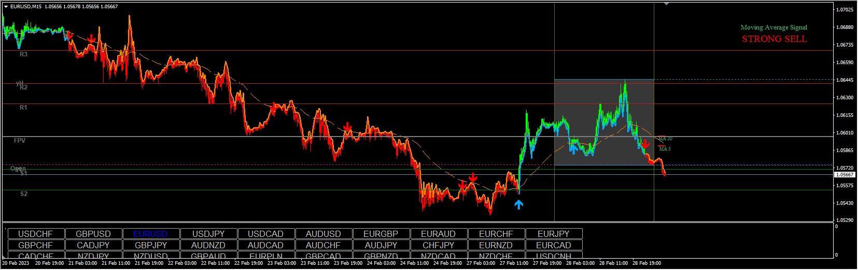This screenshot has width=858, height=270.
Task: Switch to the EURGBP symbol
Action: point(381,234)
